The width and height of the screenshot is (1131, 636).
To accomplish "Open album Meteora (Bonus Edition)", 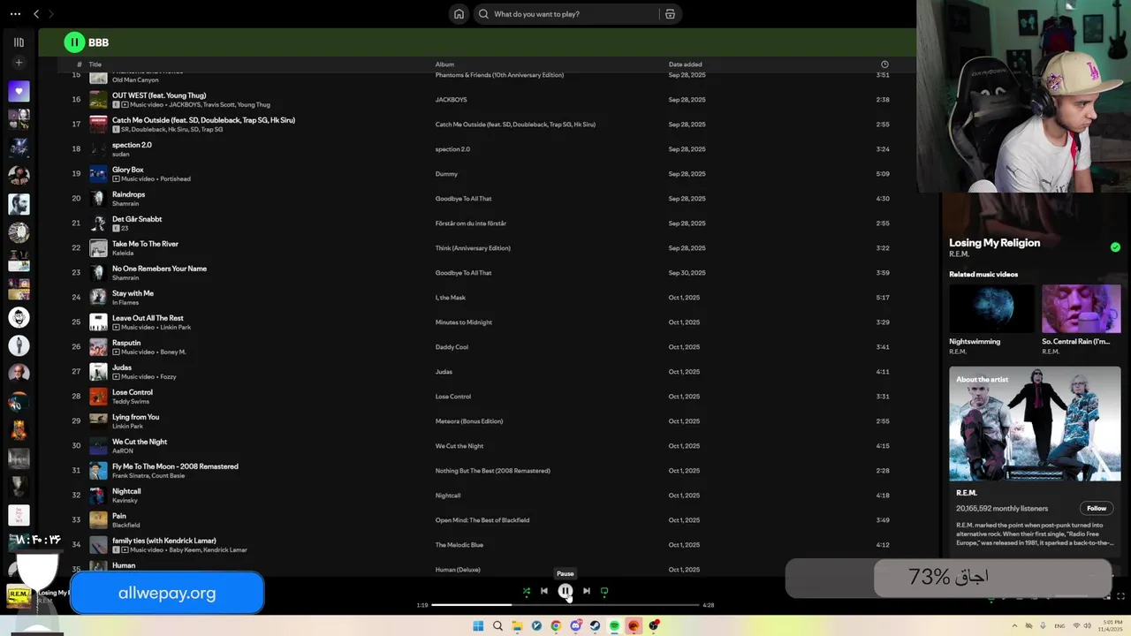I will (469, 421).
